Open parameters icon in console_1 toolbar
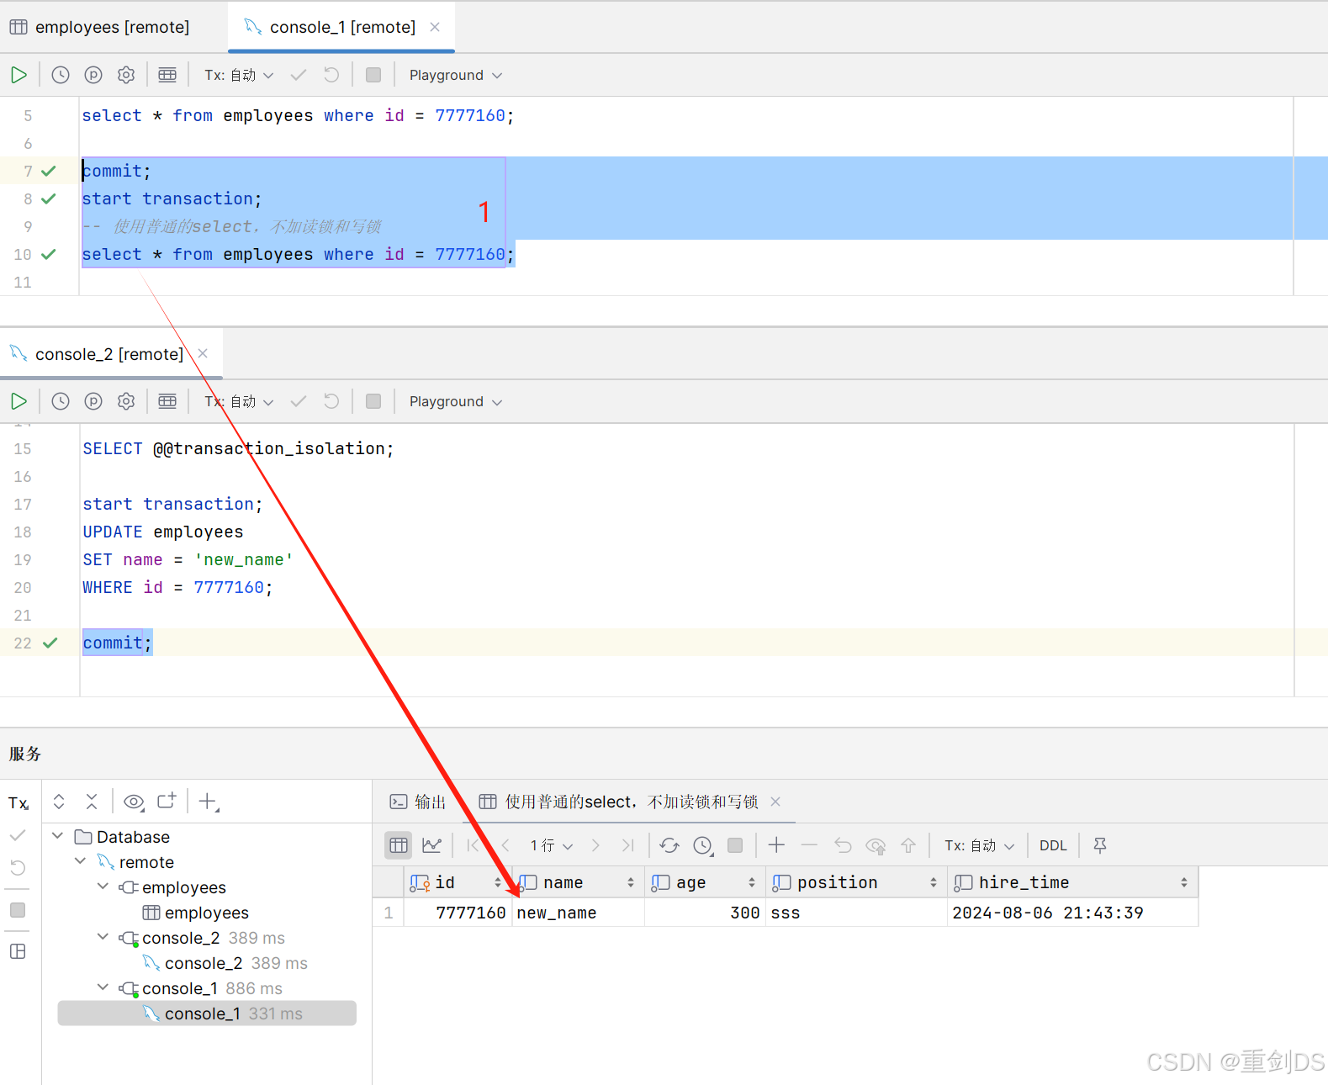 click(x=93, y=75)
